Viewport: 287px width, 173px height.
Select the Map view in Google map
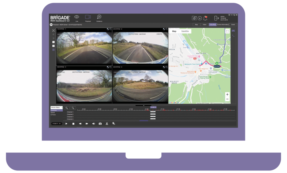tap(174, 31)
